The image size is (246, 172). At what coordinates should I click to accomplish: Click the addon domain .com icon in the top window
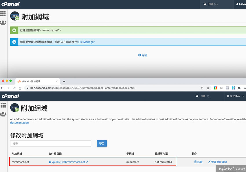[15, 16]
